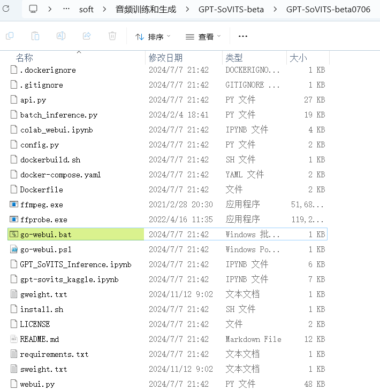Select docker-compose.yaml file icon

(x=14, y=175)
